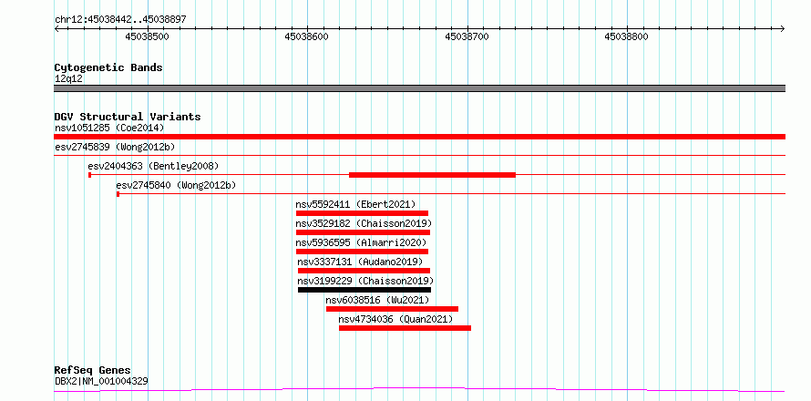Click the esv2404363 (Bentley2008) label
The height and width of the screenshot is (401, 811).
point(153,166)
